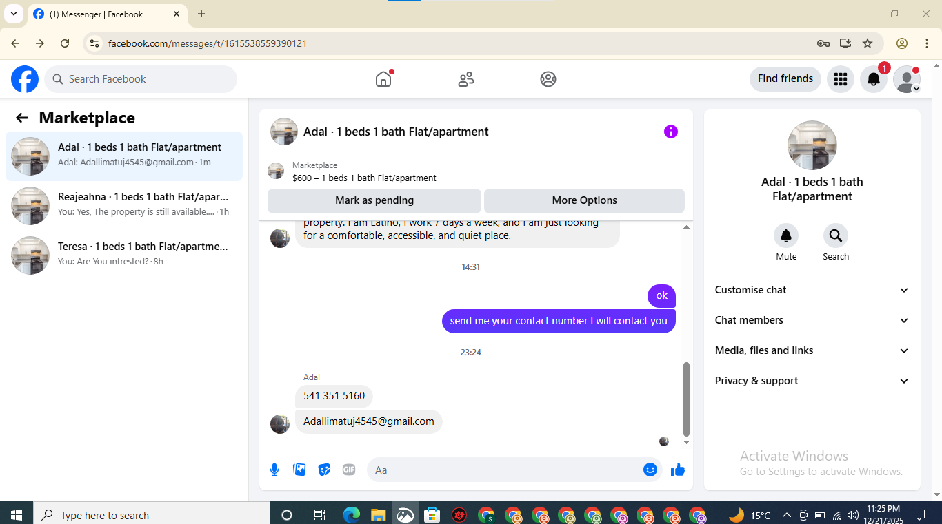Open the taskbar clock and date
The width and height of the screenshot is (942, 524).
point(883,514)
